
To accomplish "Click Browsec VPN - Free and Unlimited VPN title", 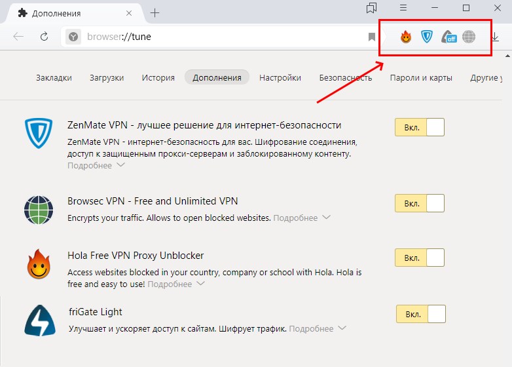I will point(153,201).
